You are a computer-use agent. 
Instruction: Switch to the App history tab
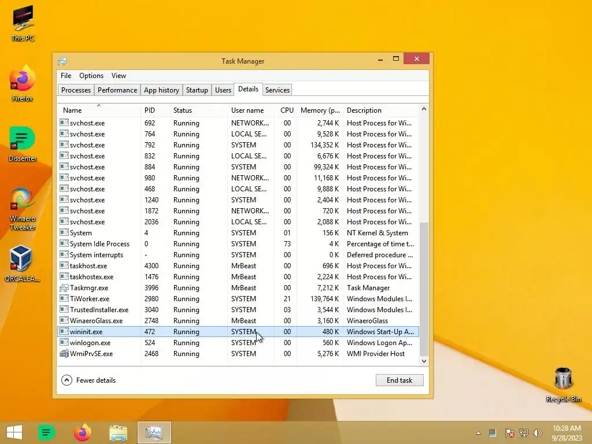pos(161,90)
